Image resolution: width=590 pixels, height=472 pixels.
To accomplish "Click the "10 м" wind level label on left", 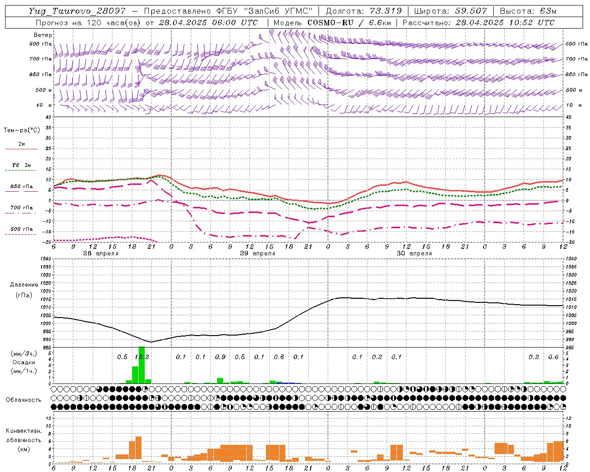I will tap(45, 106).
